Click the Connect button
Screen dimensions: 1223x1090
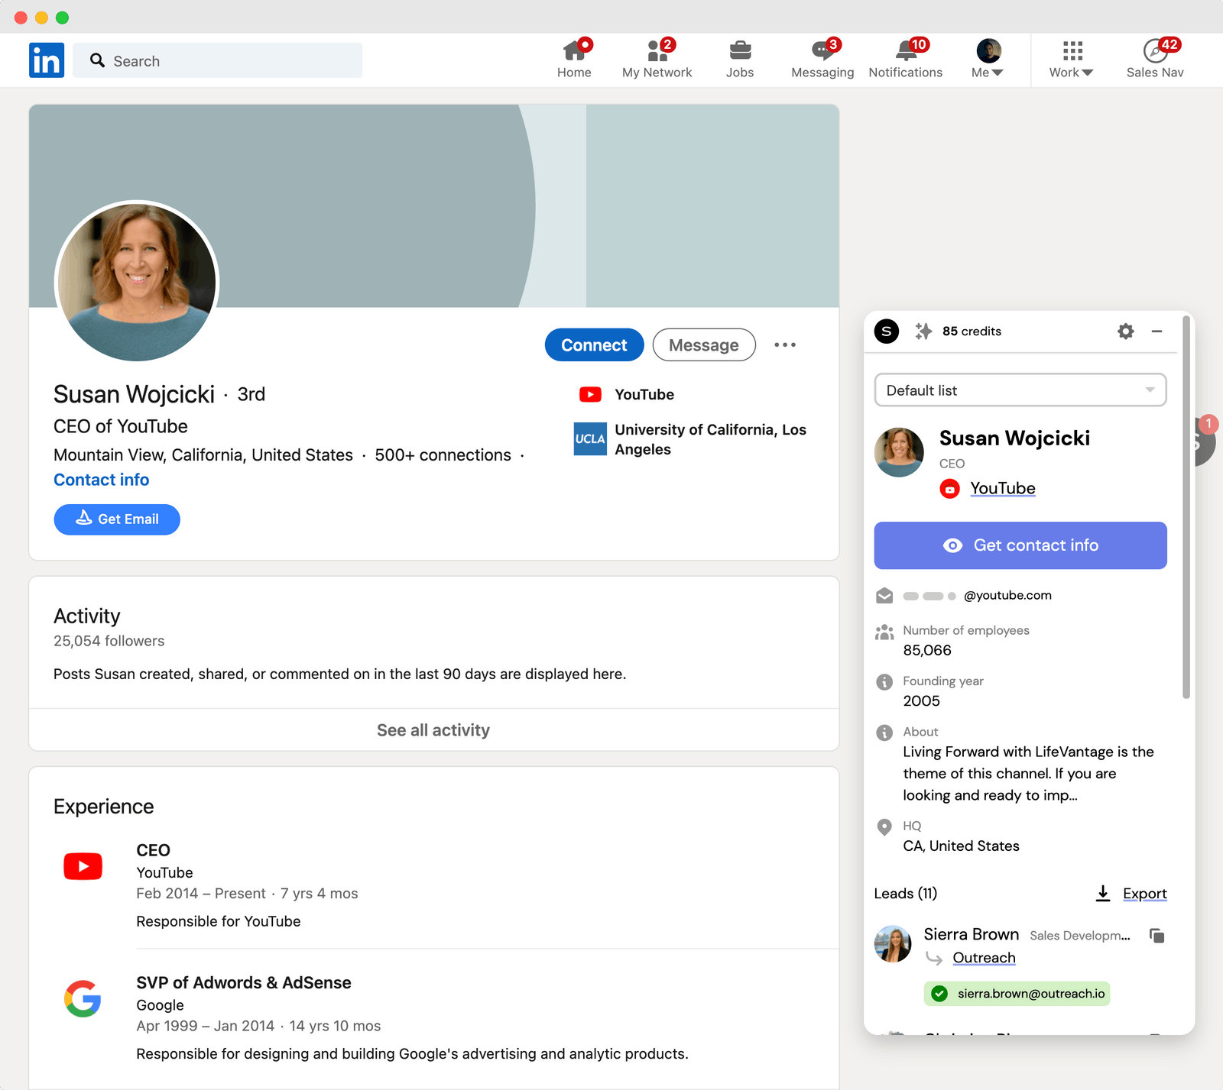tap(594, 345)
